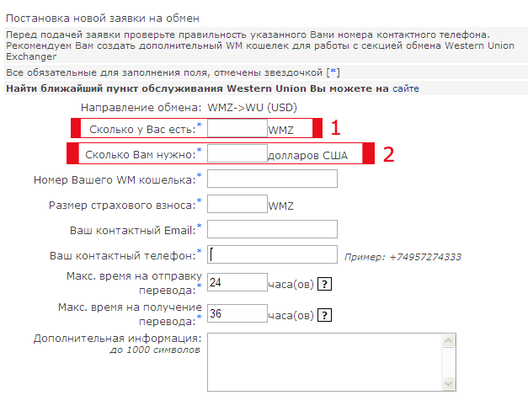Image resolution: width=528 pixels, height=406 pixels.
Task: Click the 'долларов США' unit label
Action: coord(307,155)
